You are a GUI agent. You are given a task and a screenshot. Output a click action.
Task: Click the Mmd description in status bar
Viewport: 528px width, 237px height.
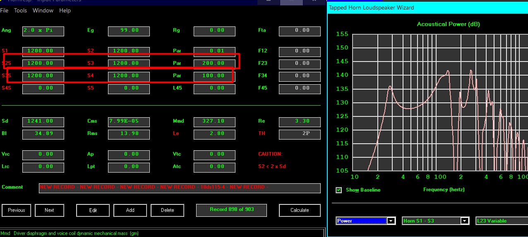tap(70, 233)
